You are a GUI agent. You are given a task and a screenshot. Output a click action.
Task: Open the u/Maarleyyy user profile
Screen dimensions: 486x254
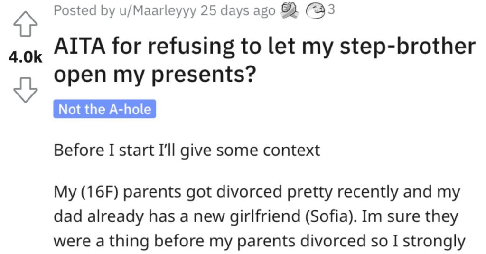point(157,11)
